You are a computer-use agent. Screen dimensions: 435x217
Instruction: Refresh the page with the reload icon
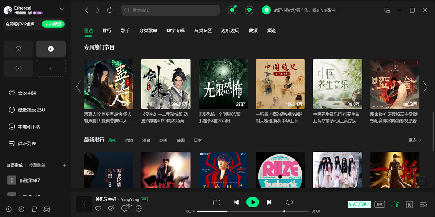[x=110, y=10]
